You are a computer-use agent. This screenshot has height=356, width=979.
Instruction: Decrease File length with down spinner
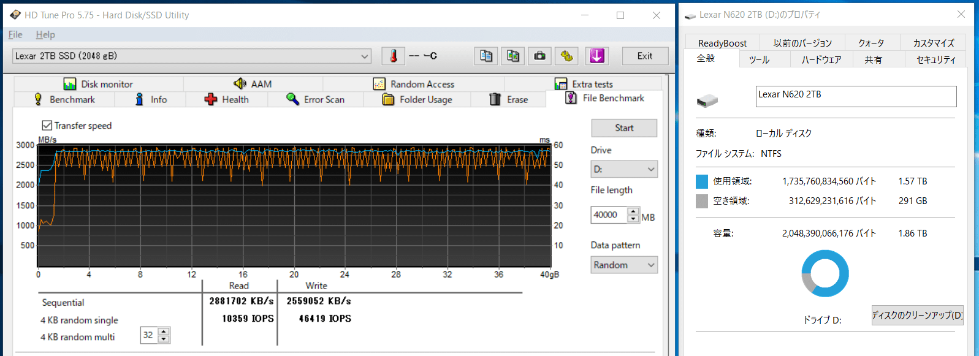tap(633, 219)
